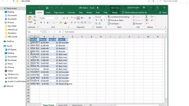The image size is (189, 106).
Task: Click the AutoSum sigma icon
Action: (x=146, y=17)
